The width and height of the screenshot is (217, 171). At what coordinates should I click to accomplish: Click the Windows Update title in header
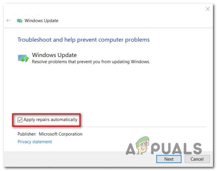coord(41,21)
